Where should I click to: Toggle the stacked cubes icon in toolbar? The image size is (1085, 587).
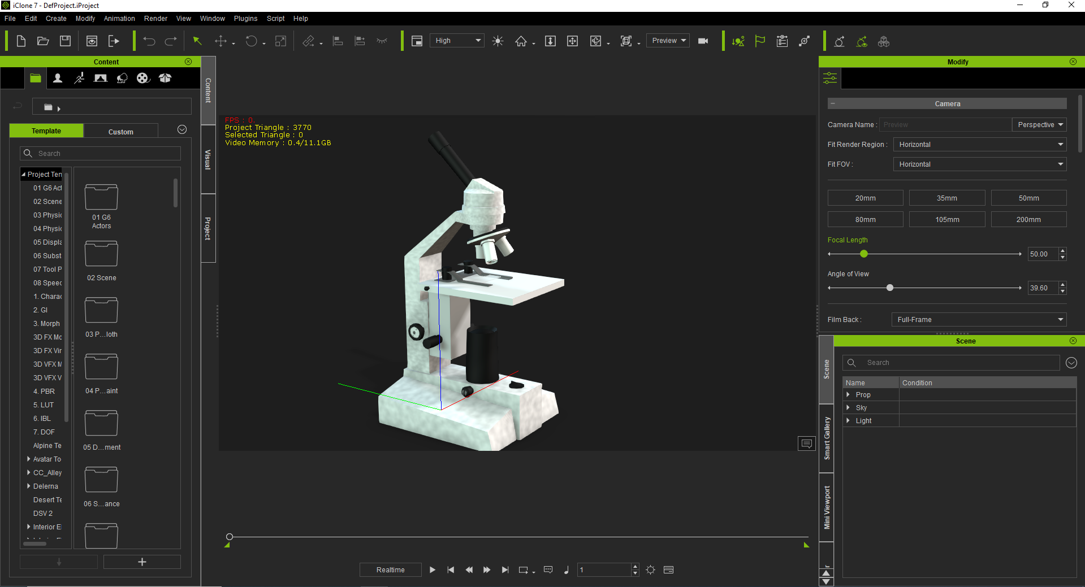(884, 41)
